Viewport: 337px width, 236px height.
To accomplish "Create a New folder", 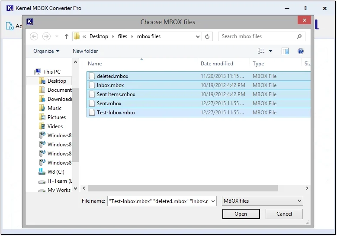I will 85,51.
